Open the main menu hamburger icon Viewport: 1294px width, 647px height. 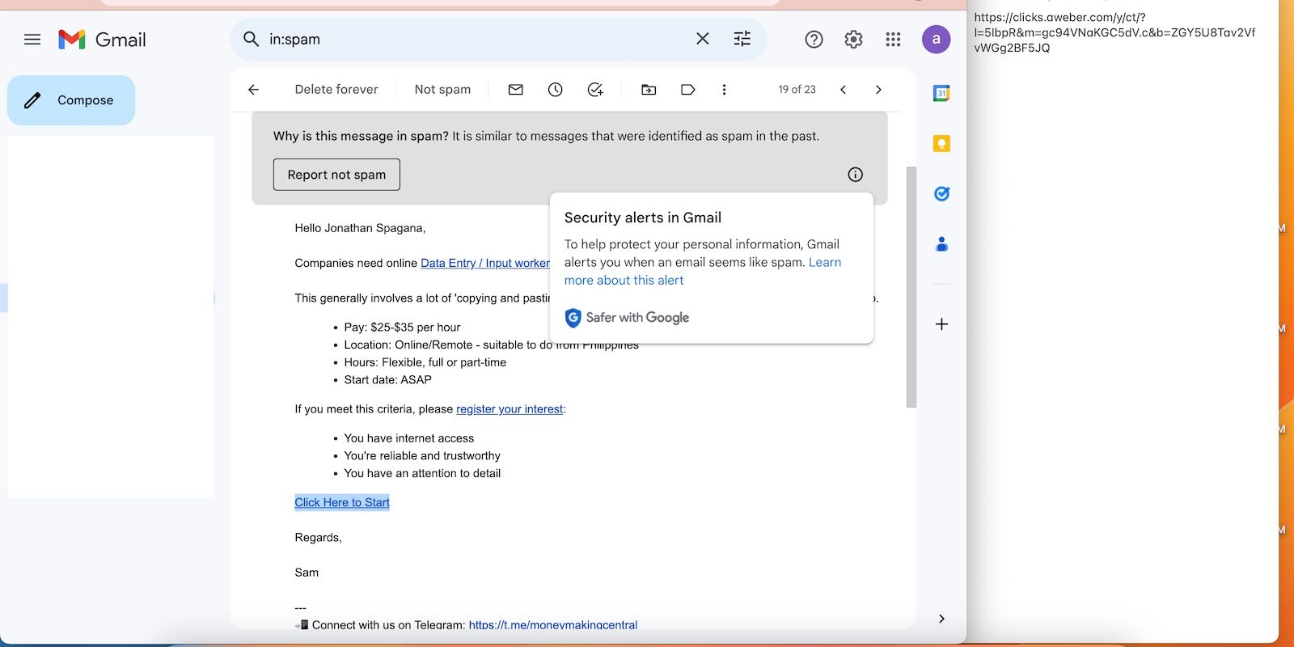coord(32,40)
